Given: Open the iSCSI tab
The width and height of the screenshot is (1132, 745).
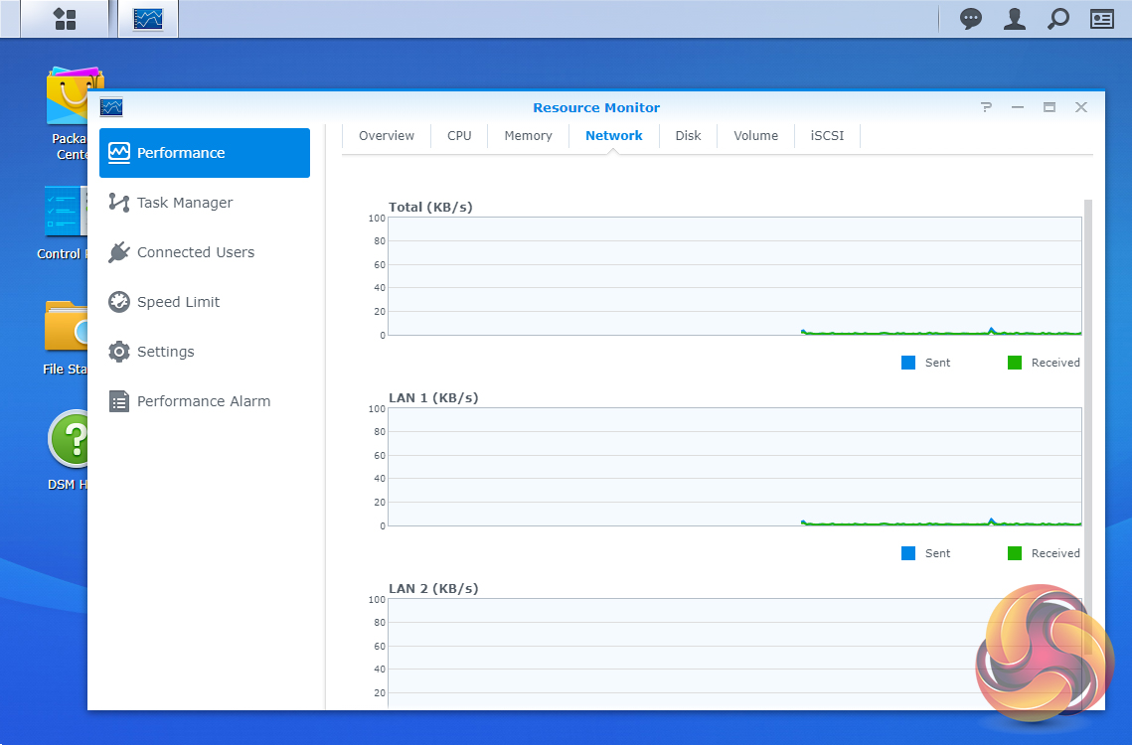Looking at the screenshot, I should point(827,136).
